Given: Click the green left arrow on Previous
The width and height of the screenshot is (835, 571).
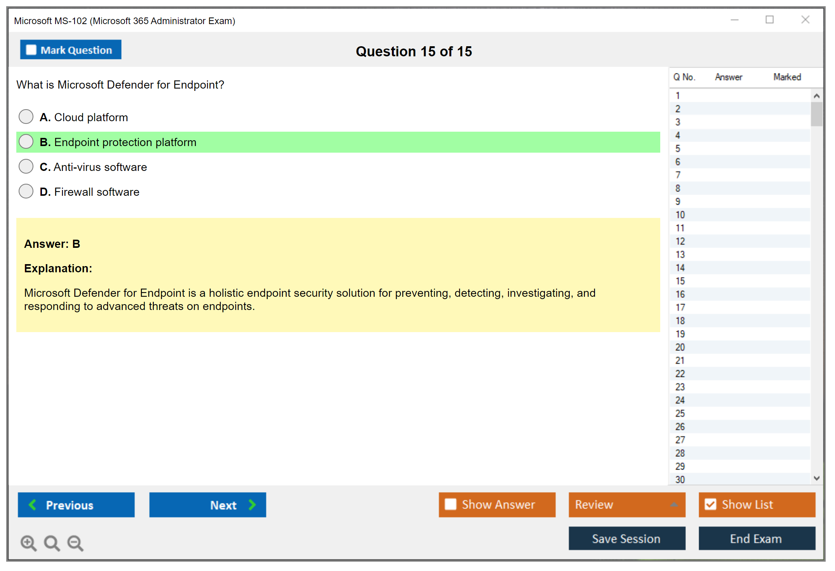Looking at the screenshot, I should pyautogui.click(x=33, y=505).
